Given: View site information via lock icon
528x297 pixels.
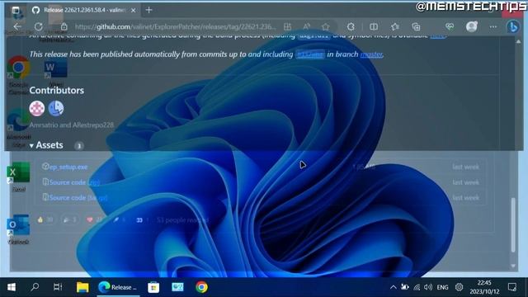Looking at the screenshot, I should point(64,26).
